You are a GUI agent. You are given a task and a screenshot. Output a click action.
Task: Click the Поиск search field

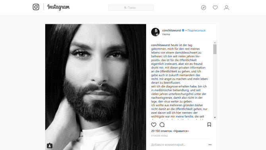click(131, 8)
